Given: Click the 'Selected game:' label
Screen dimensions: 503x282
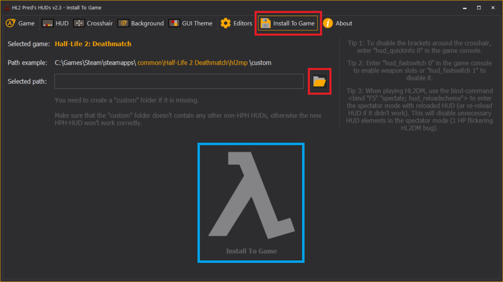Looking at the screenshot, I should (29, 44).
